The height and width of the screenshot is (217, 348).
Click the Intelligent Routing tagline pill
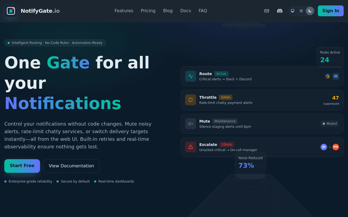[55, 43]
